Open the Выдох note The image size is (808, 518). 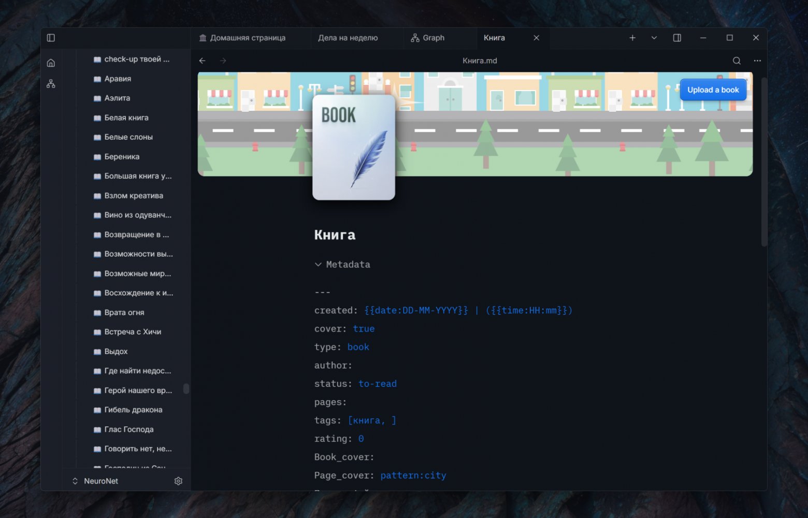point(116,351)
